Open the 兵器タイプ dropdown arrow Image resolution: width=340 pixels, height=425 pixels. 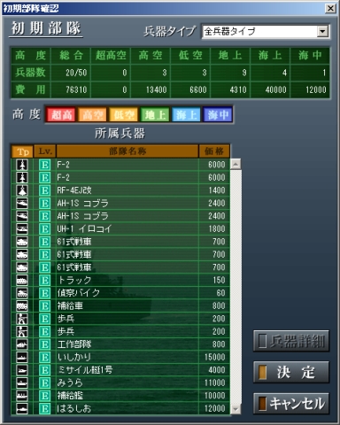(323, 31)
